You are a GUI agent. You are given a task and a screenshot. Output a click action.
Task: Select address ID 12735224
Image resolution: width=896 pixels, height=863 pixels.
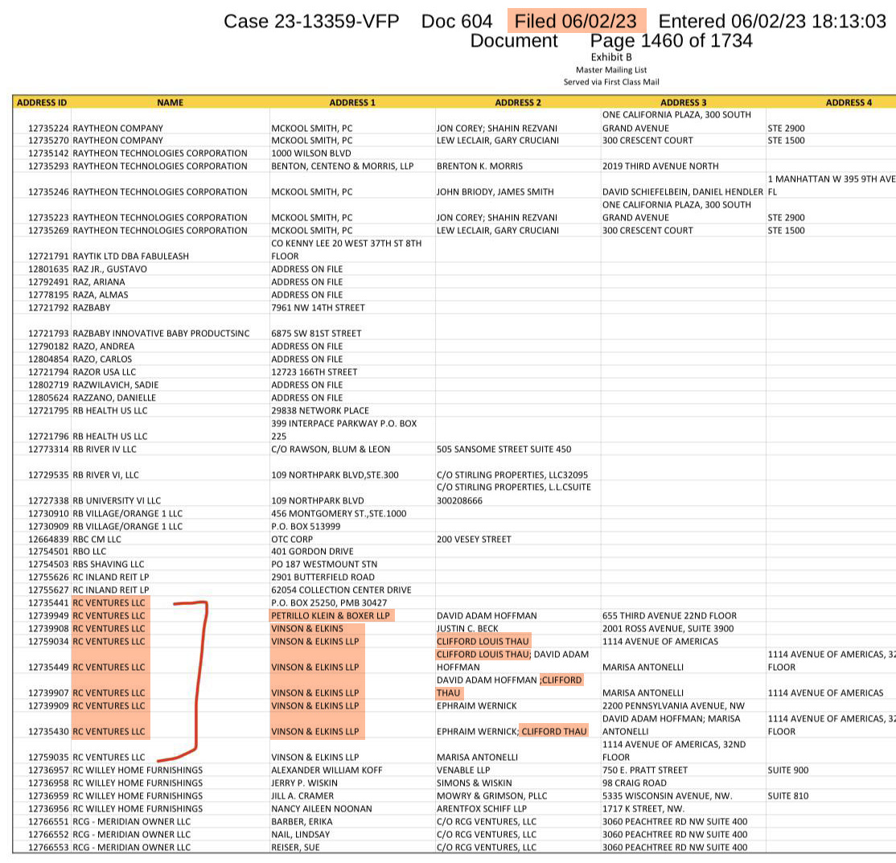[48, 128]
